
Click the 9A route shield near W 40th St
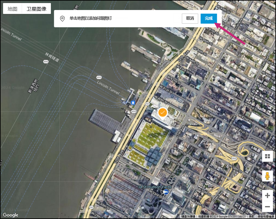pos(147,104)
